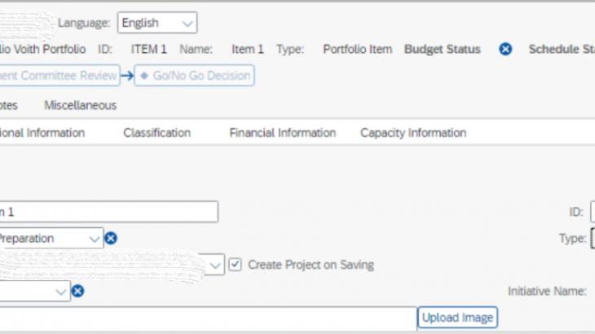Click the 'Item 1' name value in header
Image resolution: width=595 pixels, height=334 pixels.
248,49
